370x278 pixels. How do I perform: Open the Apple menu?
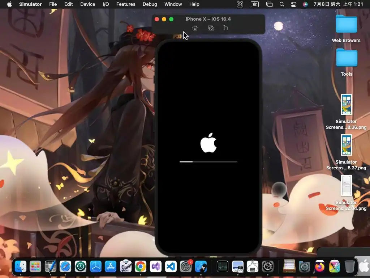tap(9, 4)
